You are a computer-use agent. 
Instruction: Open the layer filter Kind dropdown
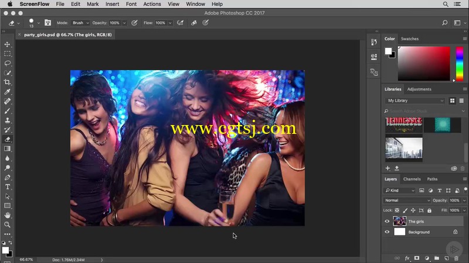(x=400, y=191)
